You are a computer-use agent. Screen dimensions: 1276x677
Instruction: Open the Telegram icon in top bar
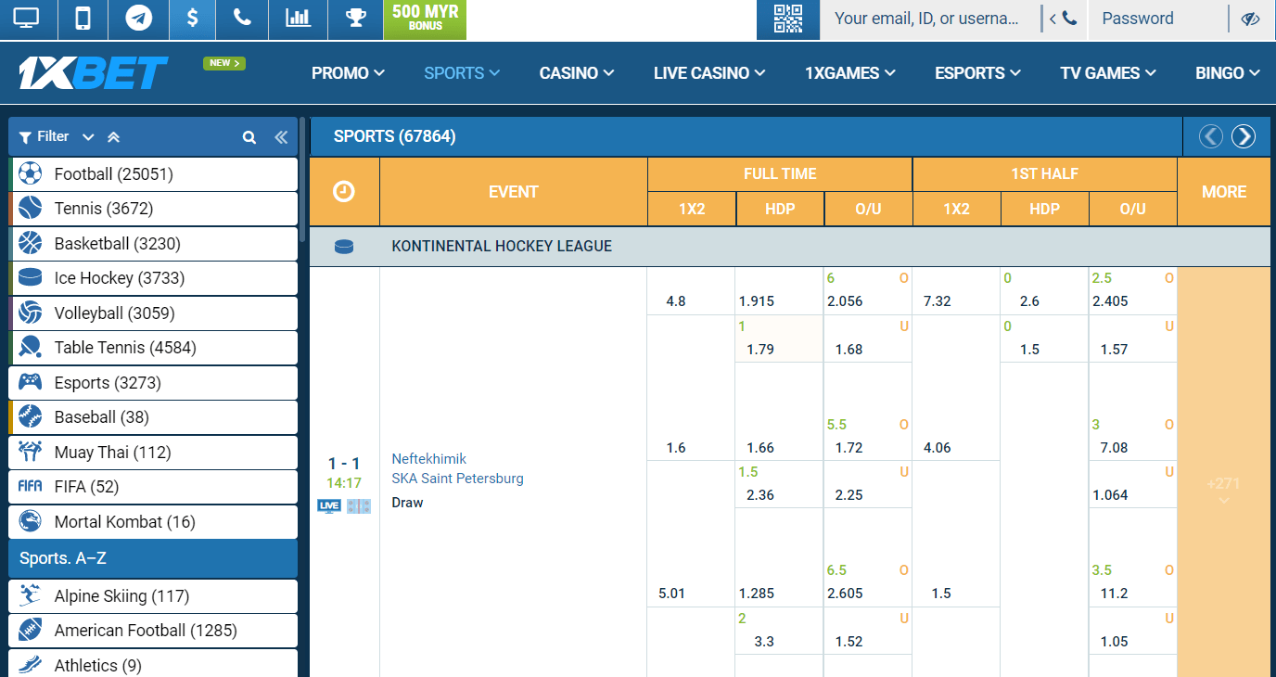[138, 19]
